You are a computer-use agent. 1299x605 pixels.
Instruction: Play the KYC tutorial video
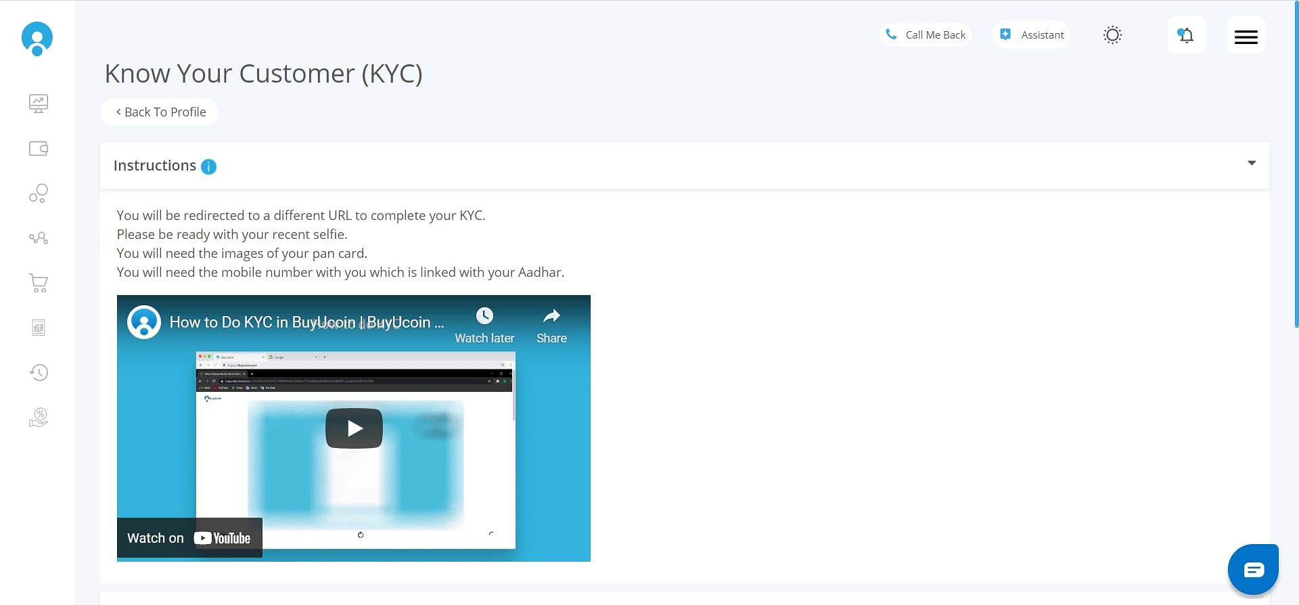354,428
